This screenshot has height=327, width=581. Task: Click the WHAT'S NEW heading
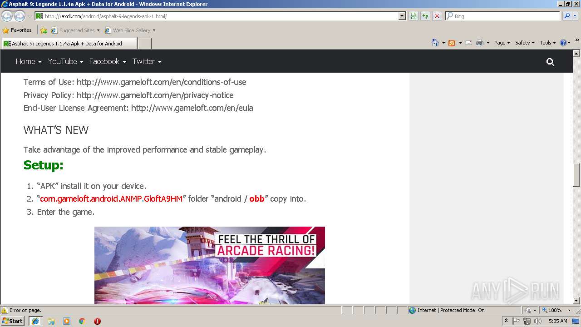coord(56,130)
